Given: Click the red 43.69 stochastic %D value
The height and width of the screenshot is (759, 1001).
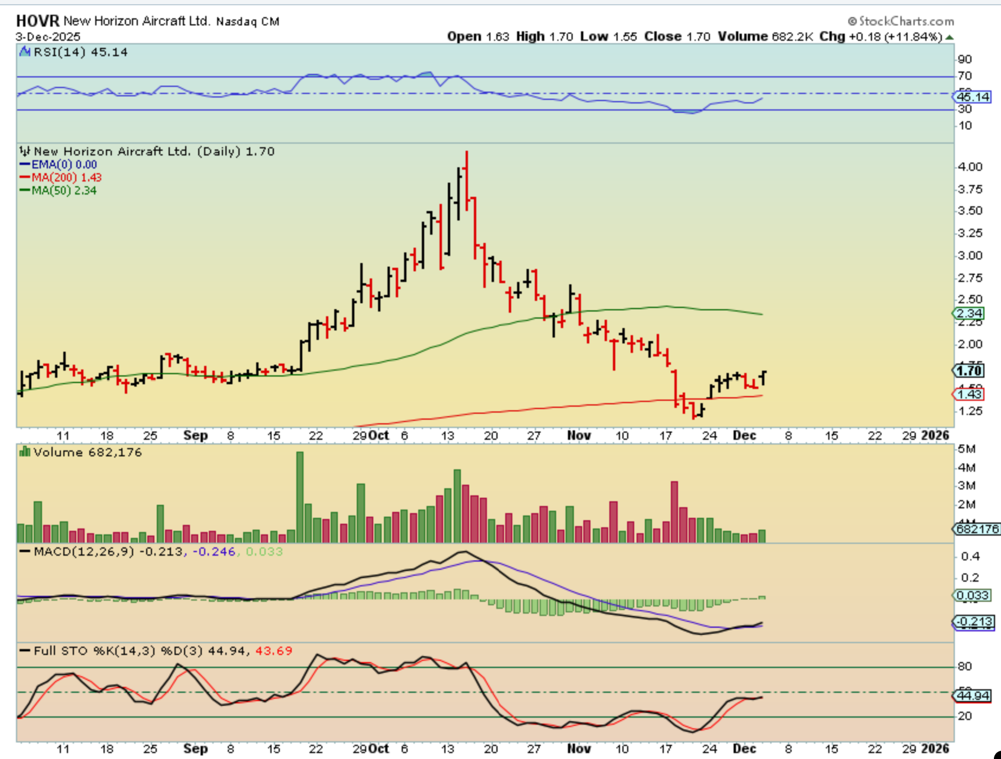Looking at the screenshot, I should 273,651.
